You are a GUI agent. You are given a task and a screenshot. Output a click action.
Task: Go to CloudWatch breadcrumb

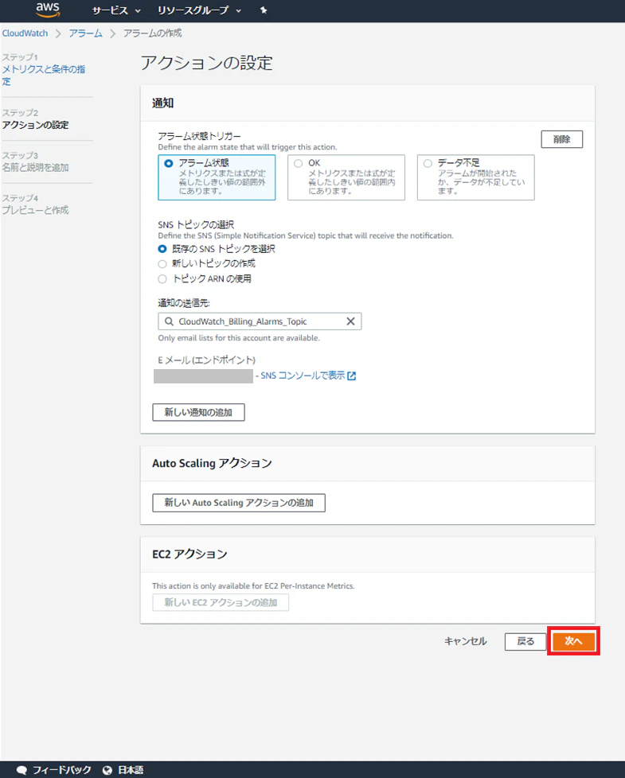point(25,33)
